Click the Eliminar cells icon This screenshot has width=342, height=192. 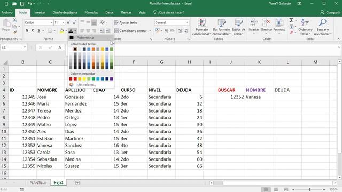pyautogui.click(x=266, y=22)
